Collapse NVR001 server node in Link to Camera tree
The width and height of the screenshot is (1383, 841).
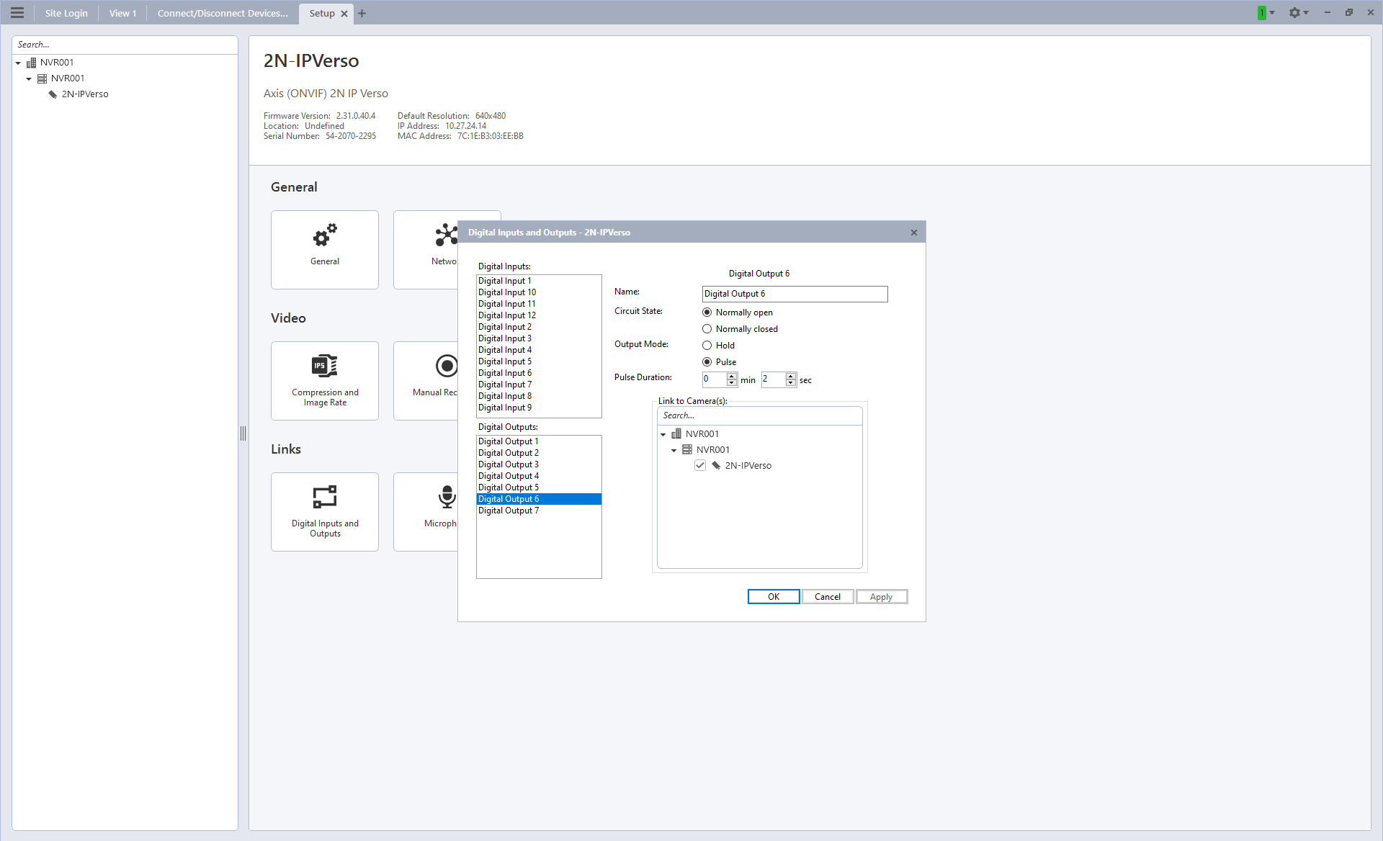(674, 451)
